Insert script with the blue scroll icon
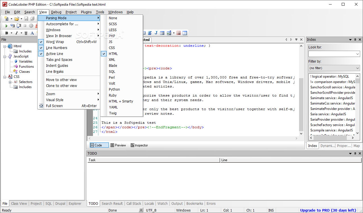The width and height of the screenshot is (363, 213). [x=150, y=33]
